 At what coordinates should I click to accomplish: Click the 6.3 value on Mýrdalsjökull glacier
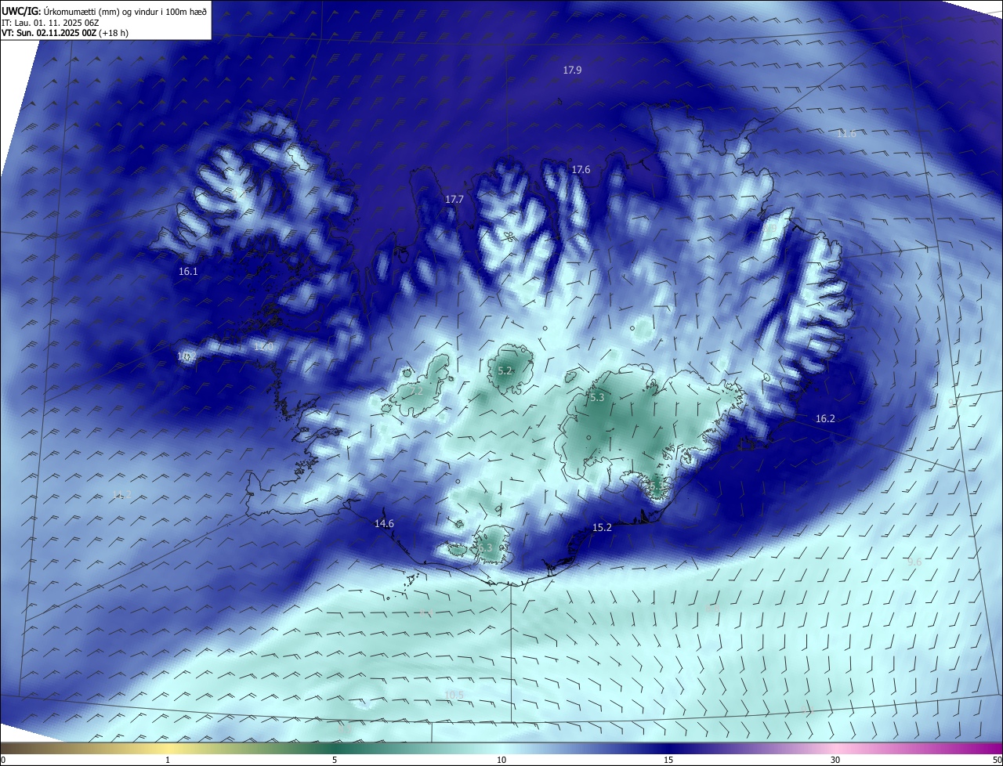485,548
